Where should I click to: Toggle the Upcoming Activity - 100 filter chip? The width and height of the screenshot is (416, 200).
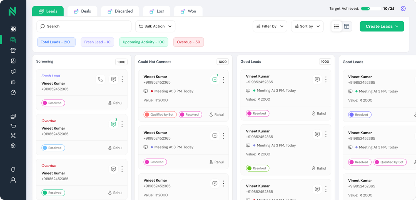[144, 42]
